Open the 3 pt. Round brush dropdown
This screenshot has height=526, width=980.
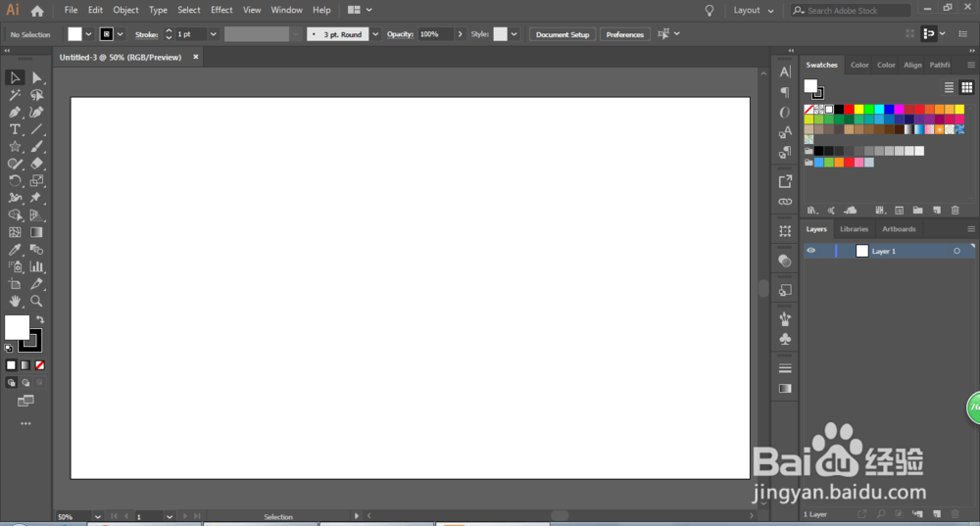pos(375,34)
